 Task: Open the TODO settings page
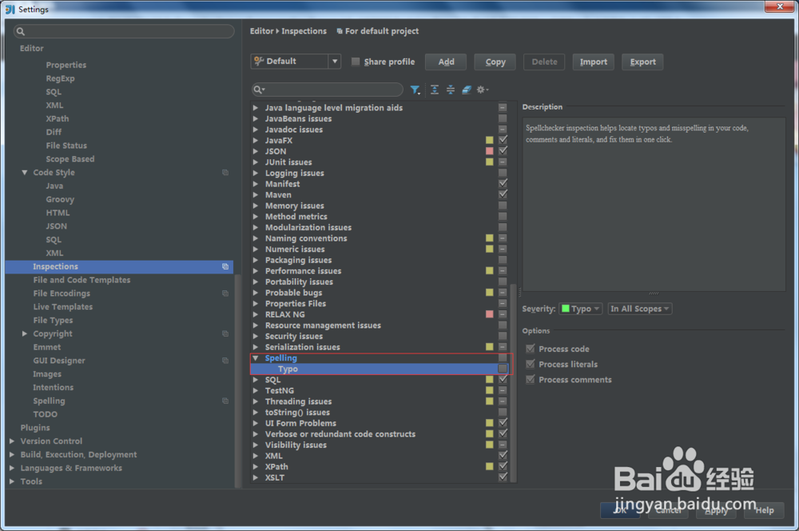46,414
